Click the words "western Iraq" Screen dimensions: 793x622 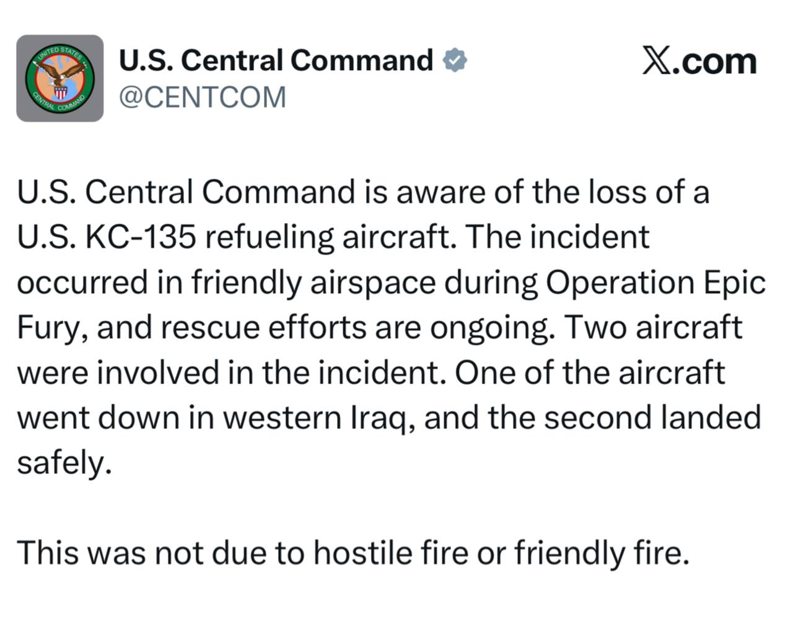314,418
